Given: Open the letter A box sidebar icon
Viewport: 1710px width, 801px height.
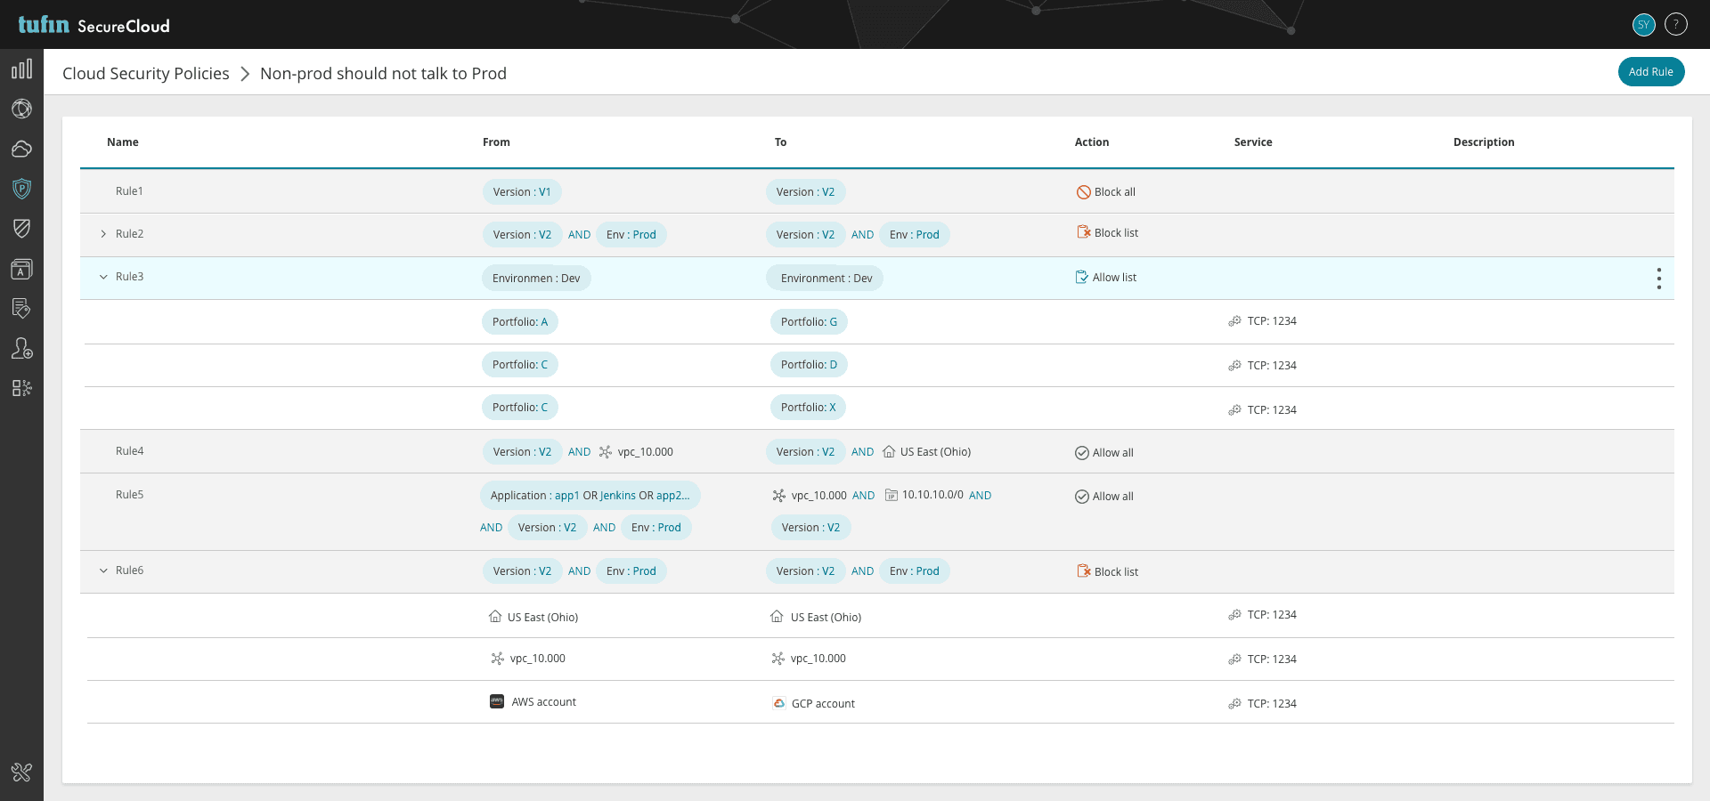Looking at the screenshot, I should coord(21,269).
